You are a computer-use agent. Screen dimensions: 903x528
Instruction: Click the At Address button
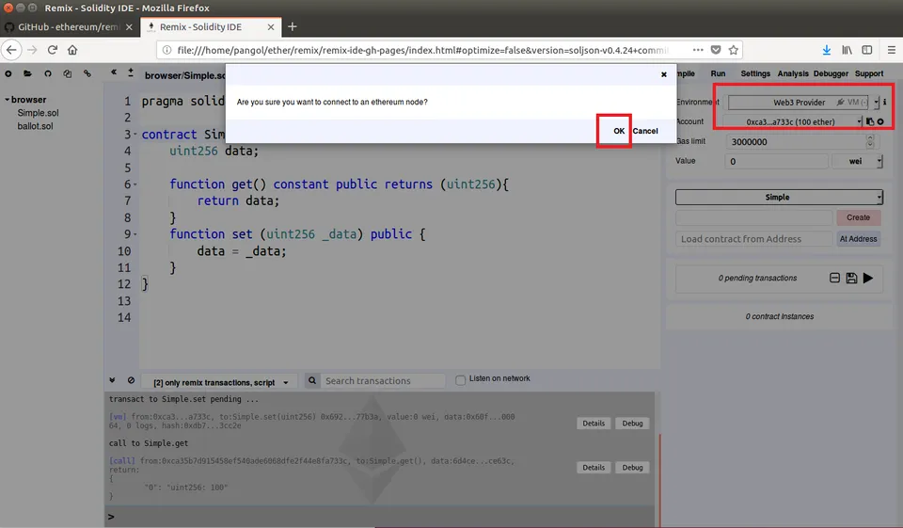pos(858,239)
